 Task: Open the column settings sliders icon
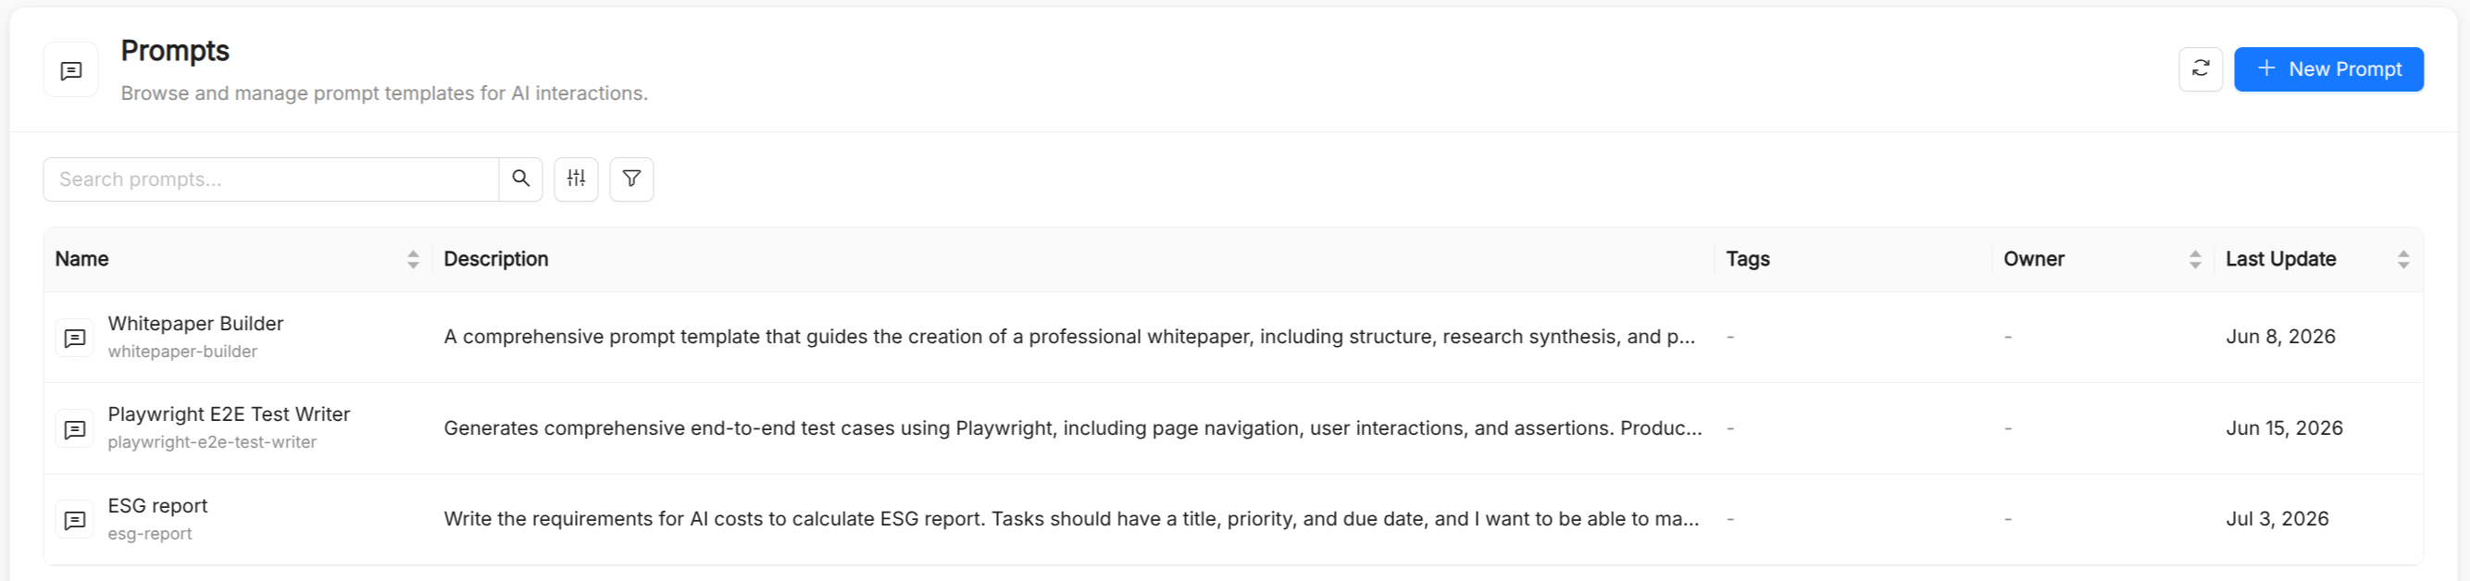pyautogui.click(x=576, y=179)
